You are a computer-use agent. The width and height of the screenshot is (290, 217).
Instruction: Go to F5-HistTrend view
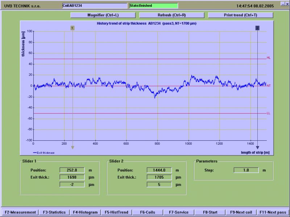[x=116, y=212]
